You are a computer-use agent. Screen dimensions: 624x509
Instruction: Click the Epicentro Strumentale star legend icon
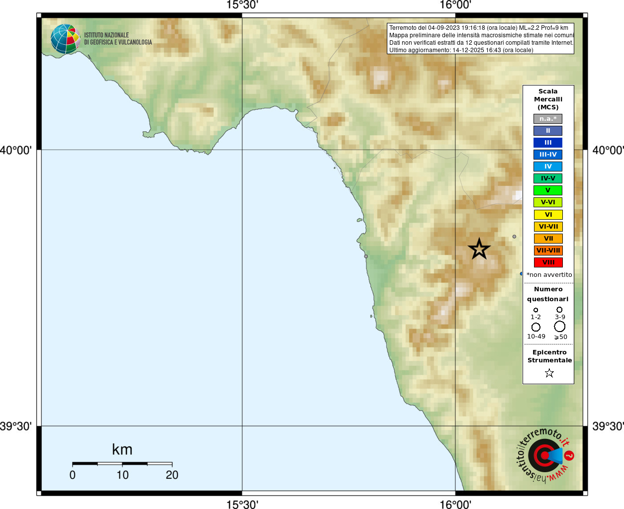(549, 373)
